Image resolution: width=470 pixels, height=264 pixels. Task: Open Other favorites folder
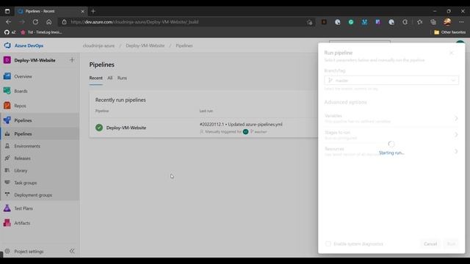[x=450, y=32]
